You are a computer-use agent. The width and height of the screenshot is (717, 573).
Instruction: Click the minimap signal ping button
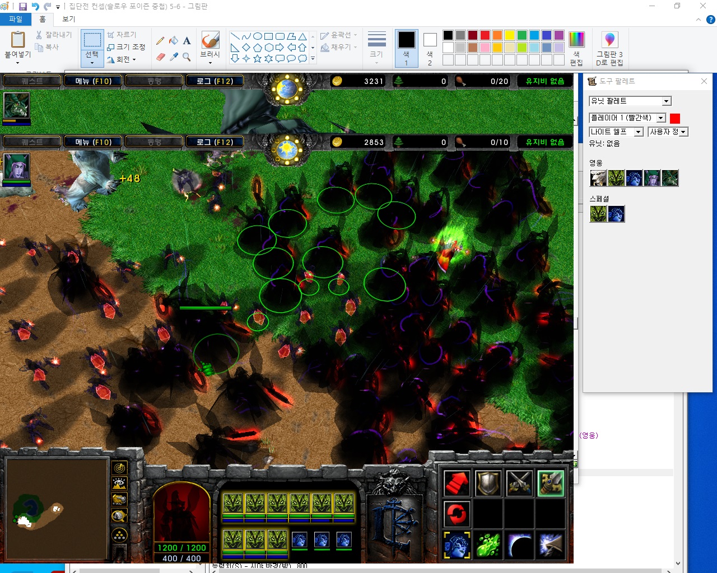(119, 468)
